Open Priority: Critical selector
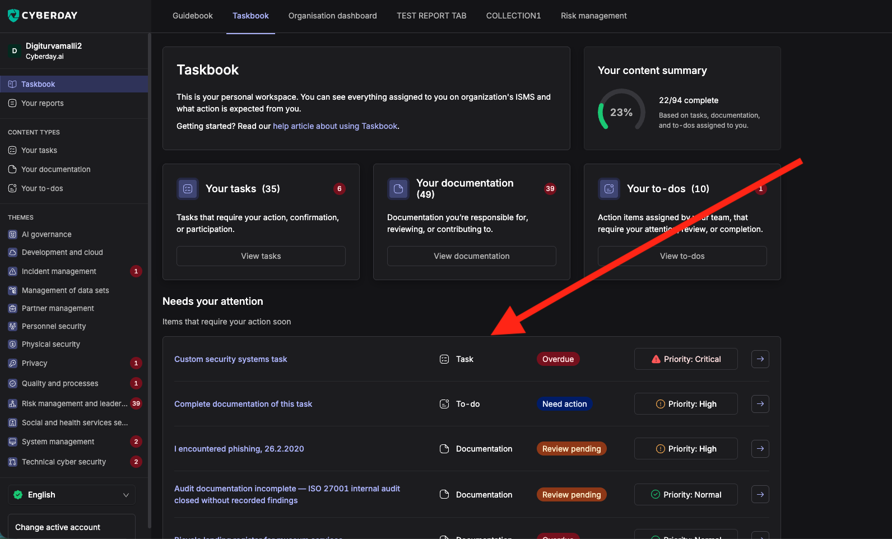 [x=686, y=359]
